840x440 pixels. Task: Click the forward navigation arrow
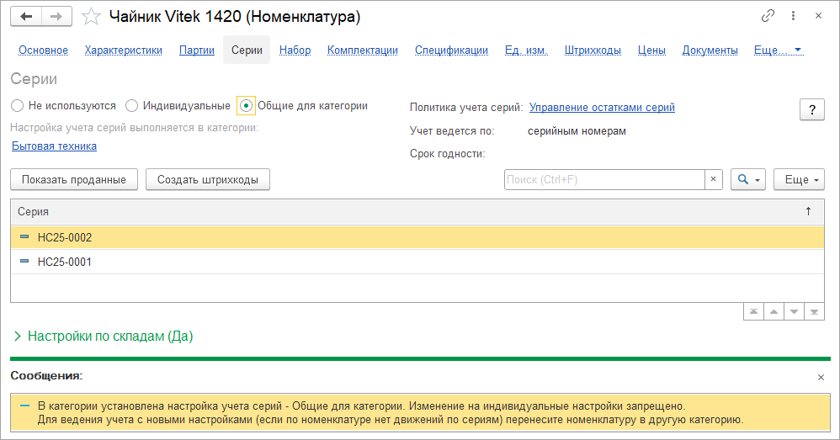[56, 16]
